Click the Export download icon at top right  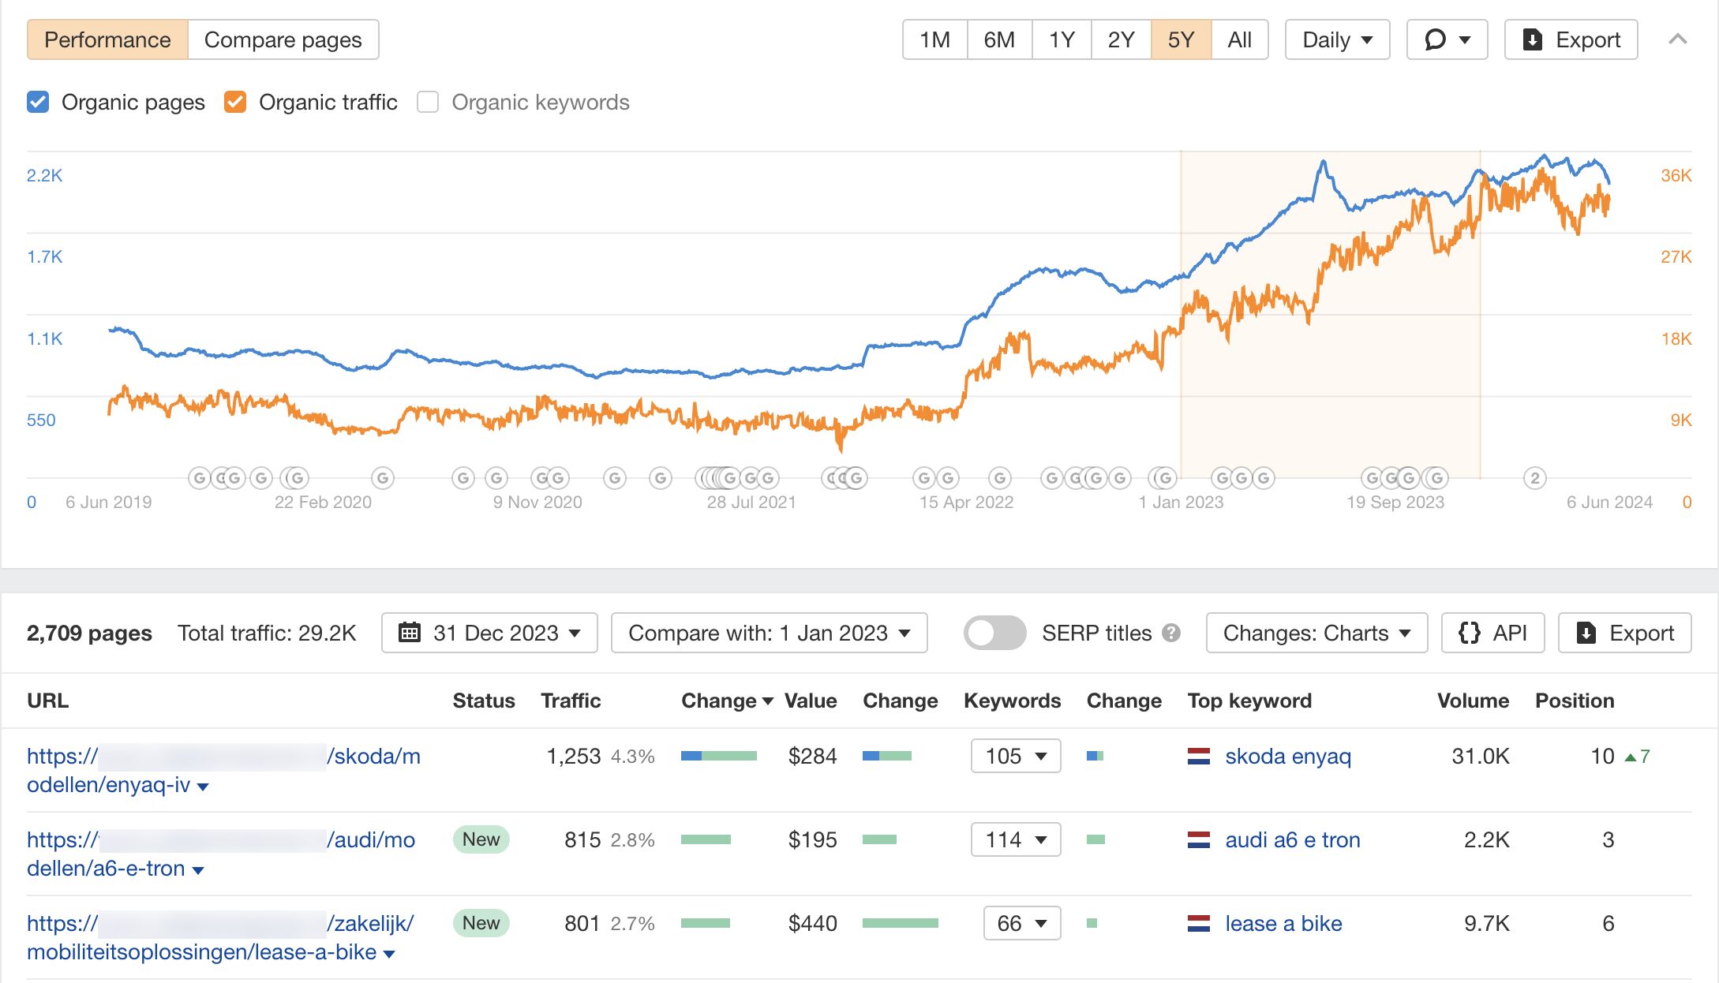[x=1532, y=39]
